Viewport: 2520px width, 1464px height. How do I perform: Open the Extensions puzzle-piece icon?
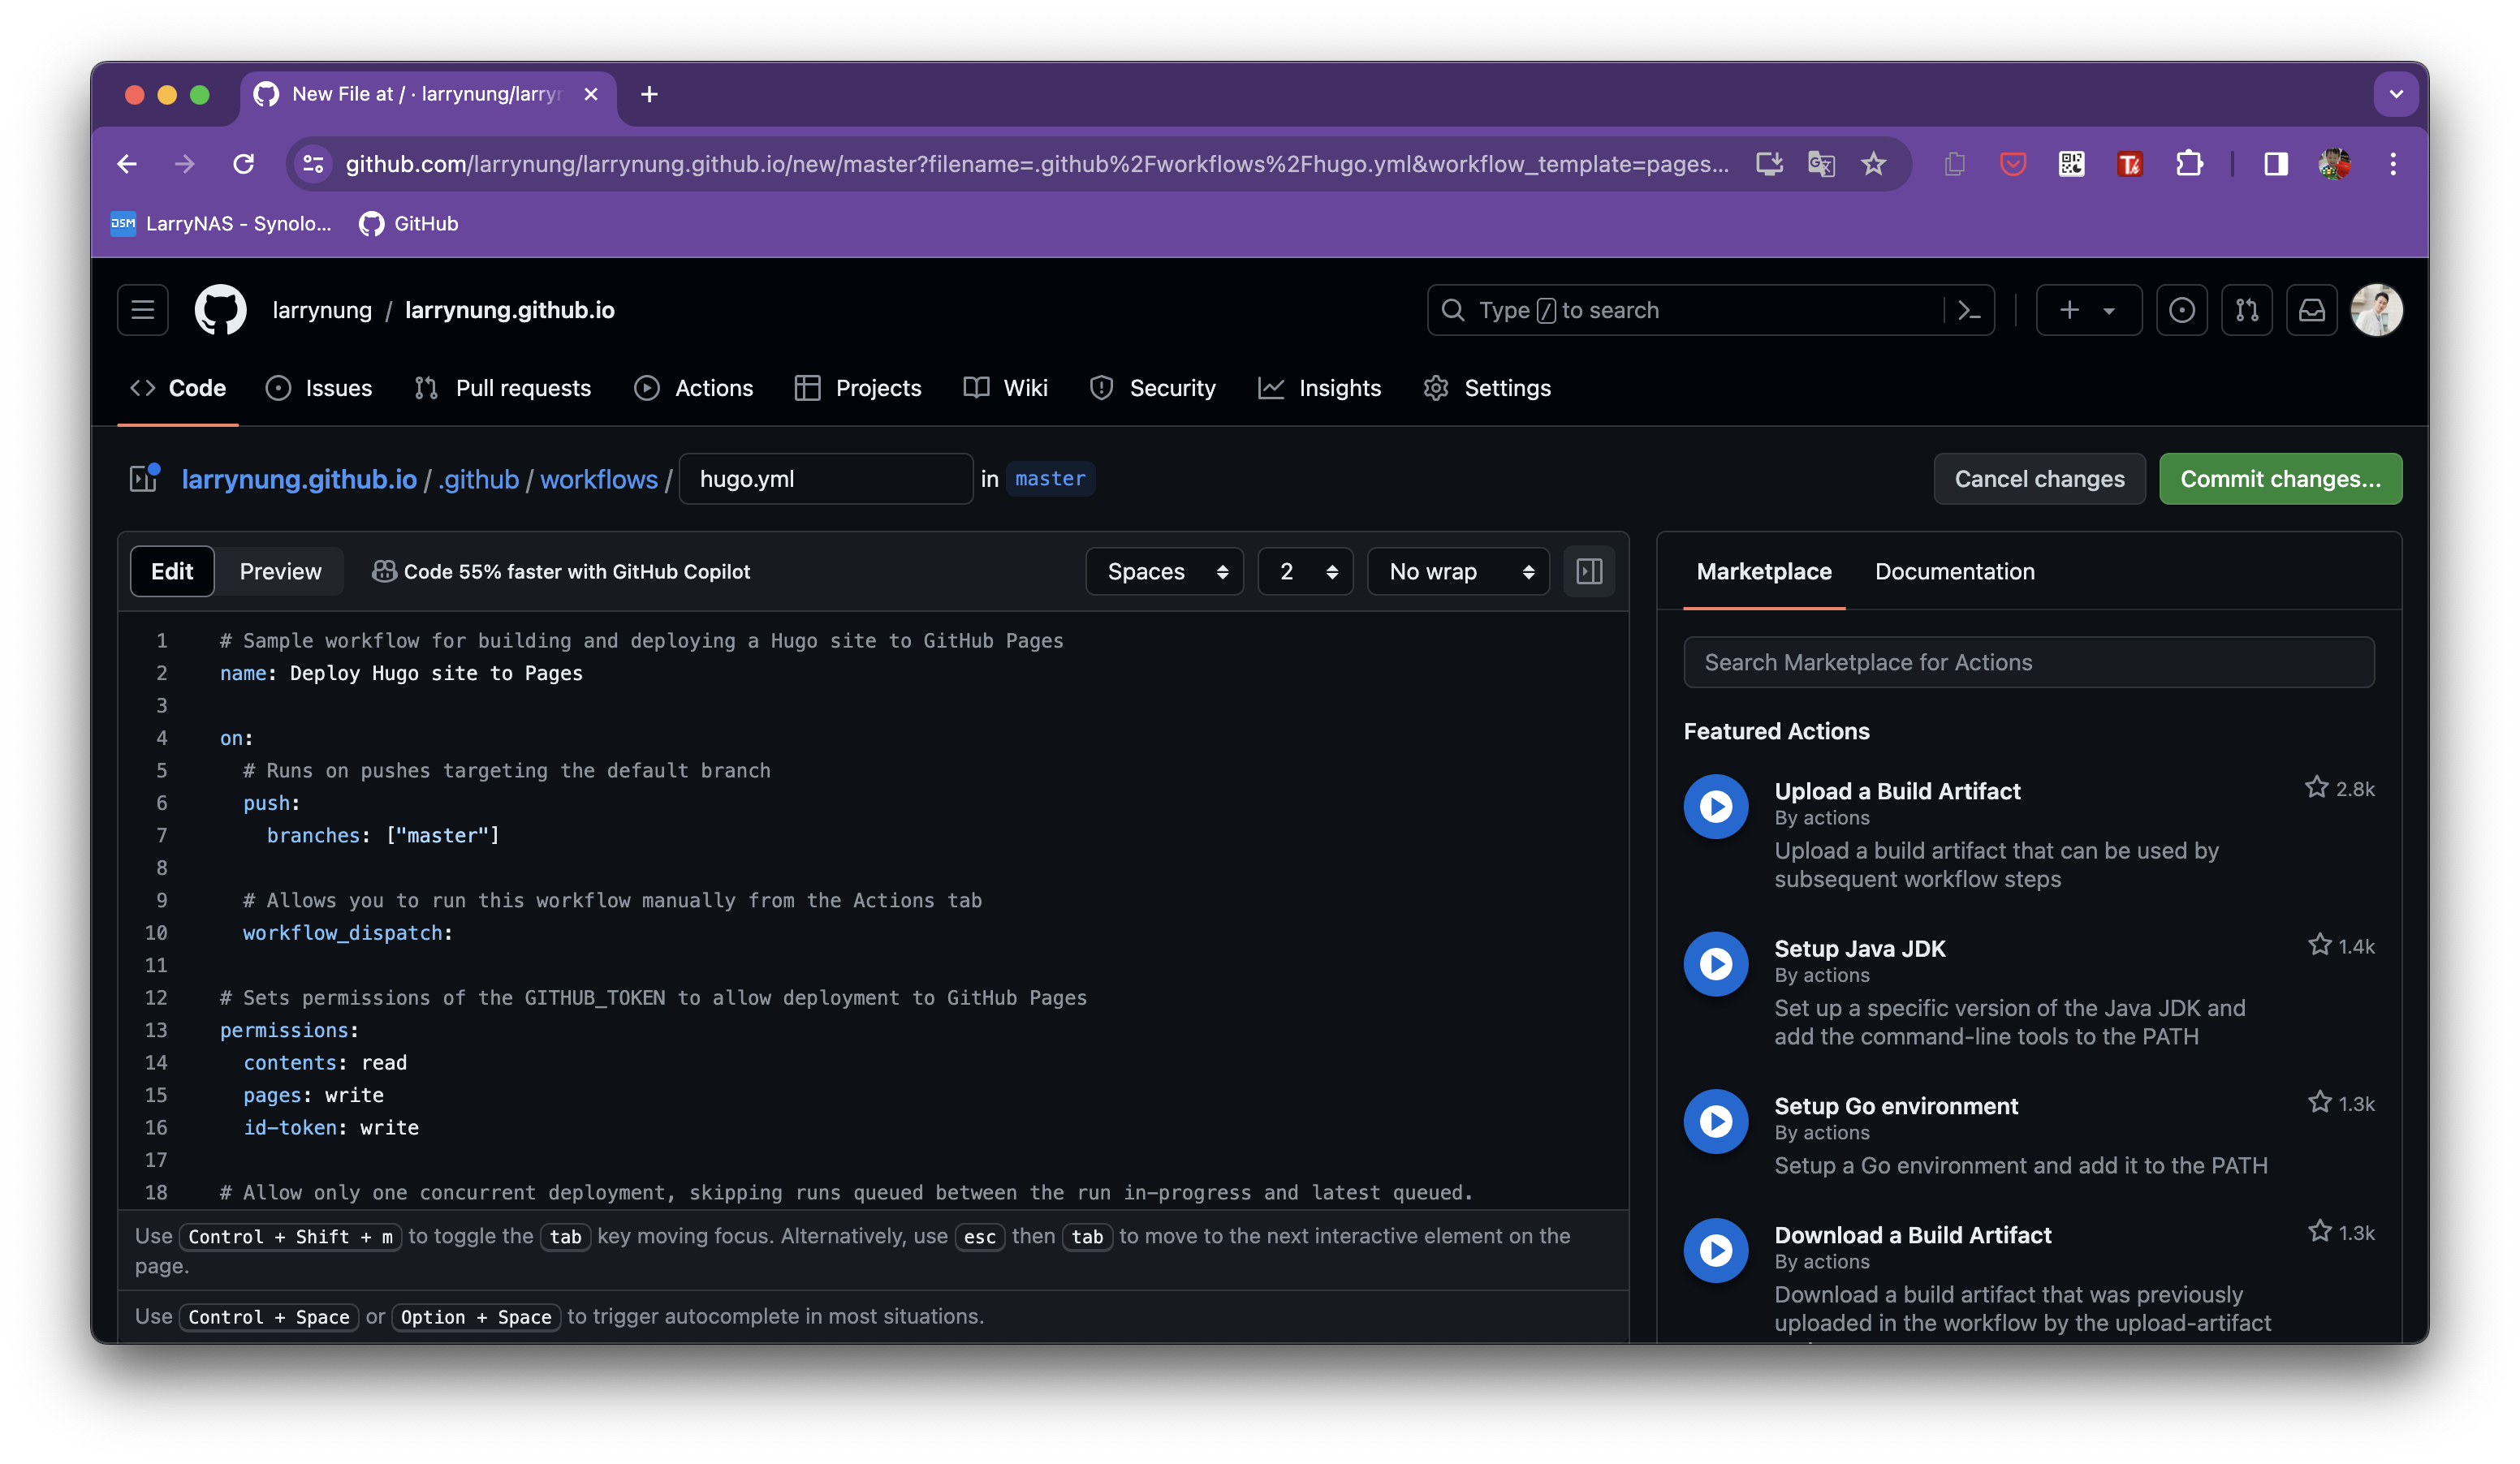tap(2189, 164)
